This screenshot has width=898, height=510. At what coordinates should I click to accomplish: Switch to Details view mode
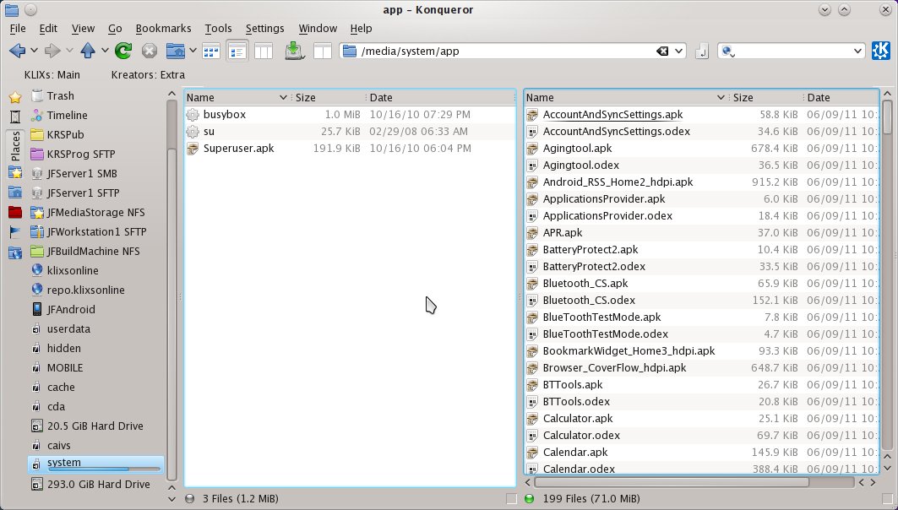click(237, 52)
